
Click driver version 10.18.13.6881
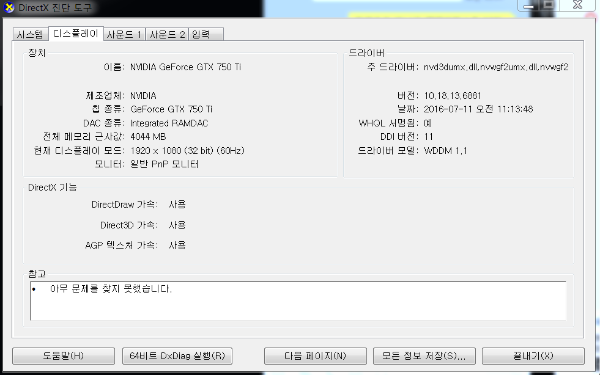tap(453, 95)
